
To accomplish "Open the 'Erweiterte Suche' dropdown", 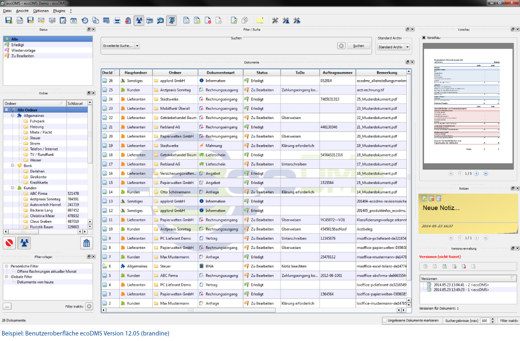I will 137,46.
